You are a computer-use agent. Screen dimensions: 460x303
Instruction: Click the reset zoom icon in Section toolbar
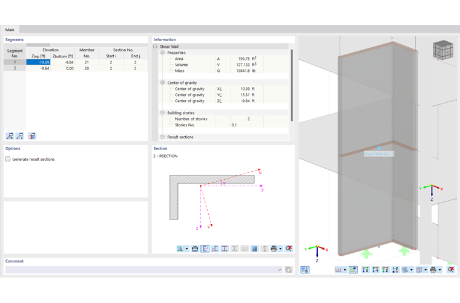tap(289, 249)
